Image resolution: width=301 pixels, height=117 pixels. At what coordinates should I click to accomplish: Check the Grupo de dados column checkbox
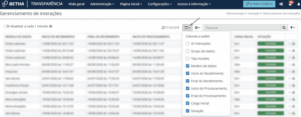point(188,51)
